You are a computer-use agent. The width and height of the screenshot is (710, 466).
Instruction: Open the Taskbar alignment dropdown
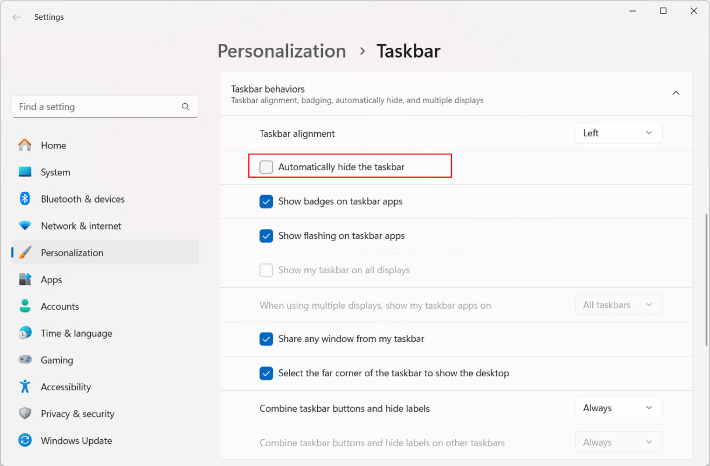click(x=618, y=133)
